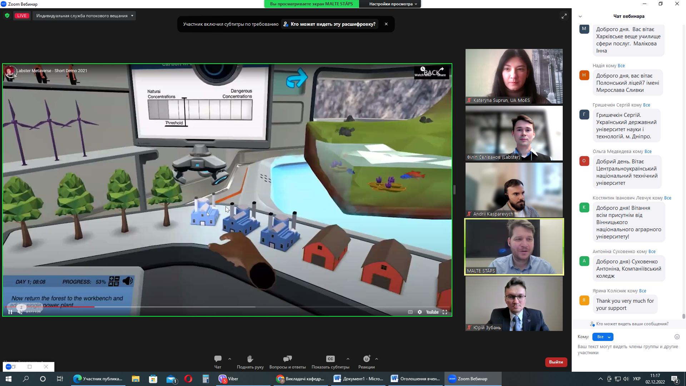Open the chat recipient dropdown
This screenshot has height=386, width=686.
603,337
